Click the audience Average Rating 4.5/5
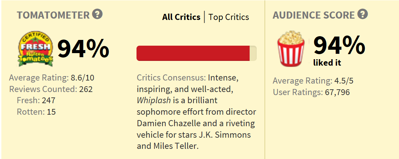The height and width of the screenshot is (159, 399). (313, 81)
